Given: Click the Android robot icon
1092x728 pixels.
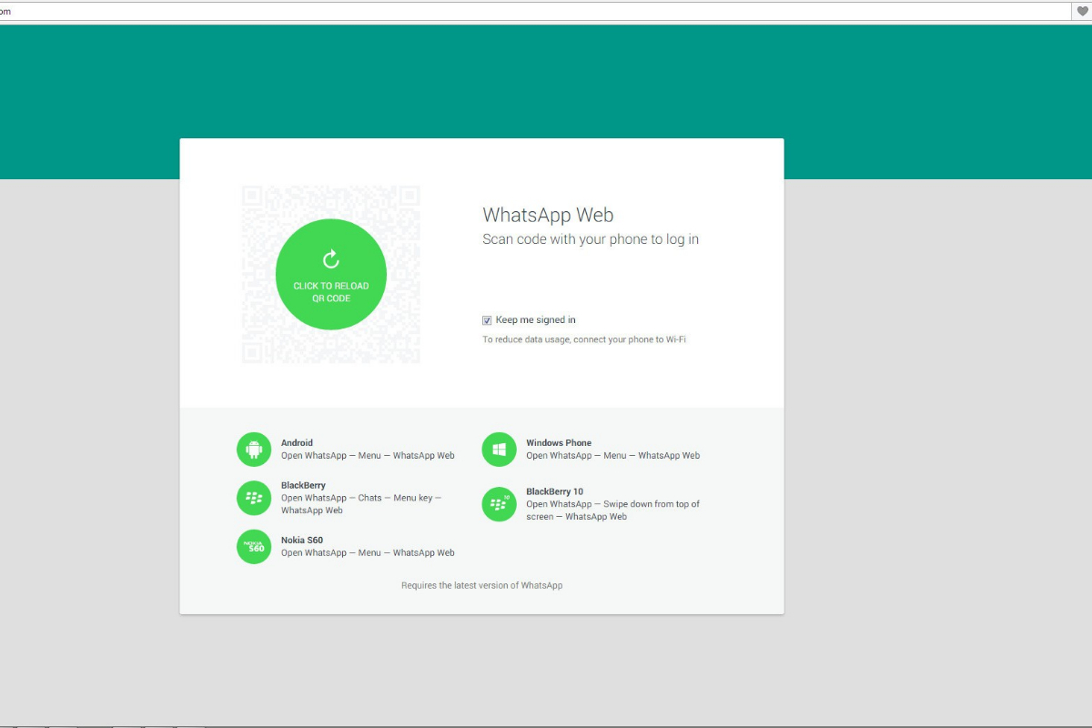Looking at the screenshot, I should pos(254,450).
